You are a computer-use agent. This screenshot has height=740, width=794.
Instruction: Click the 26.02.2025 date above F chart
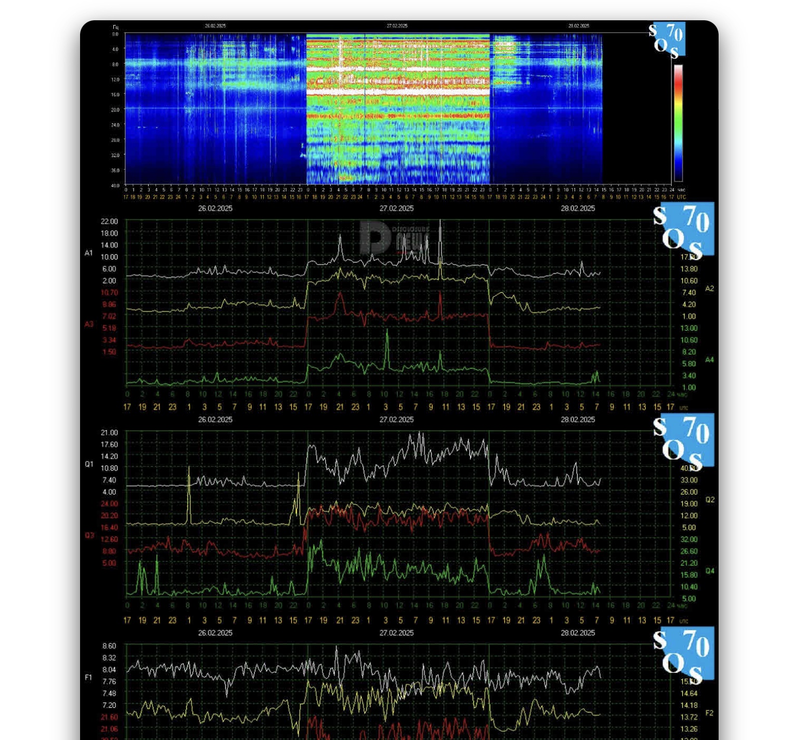[215, 632]
